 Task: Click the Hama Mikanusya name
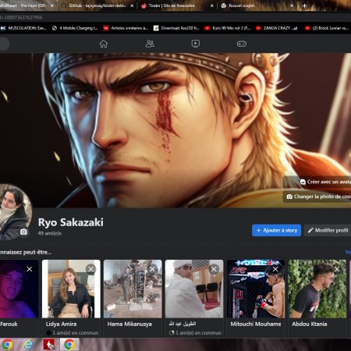click(x=129, y=324)
